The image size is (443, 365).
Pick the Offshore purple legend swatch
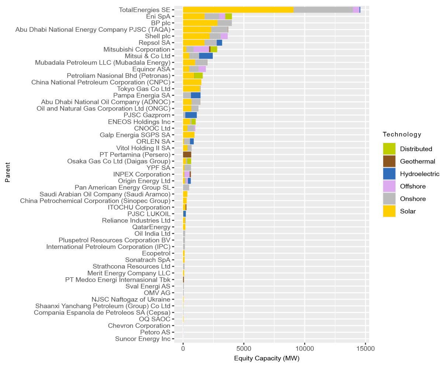point(389,186)
